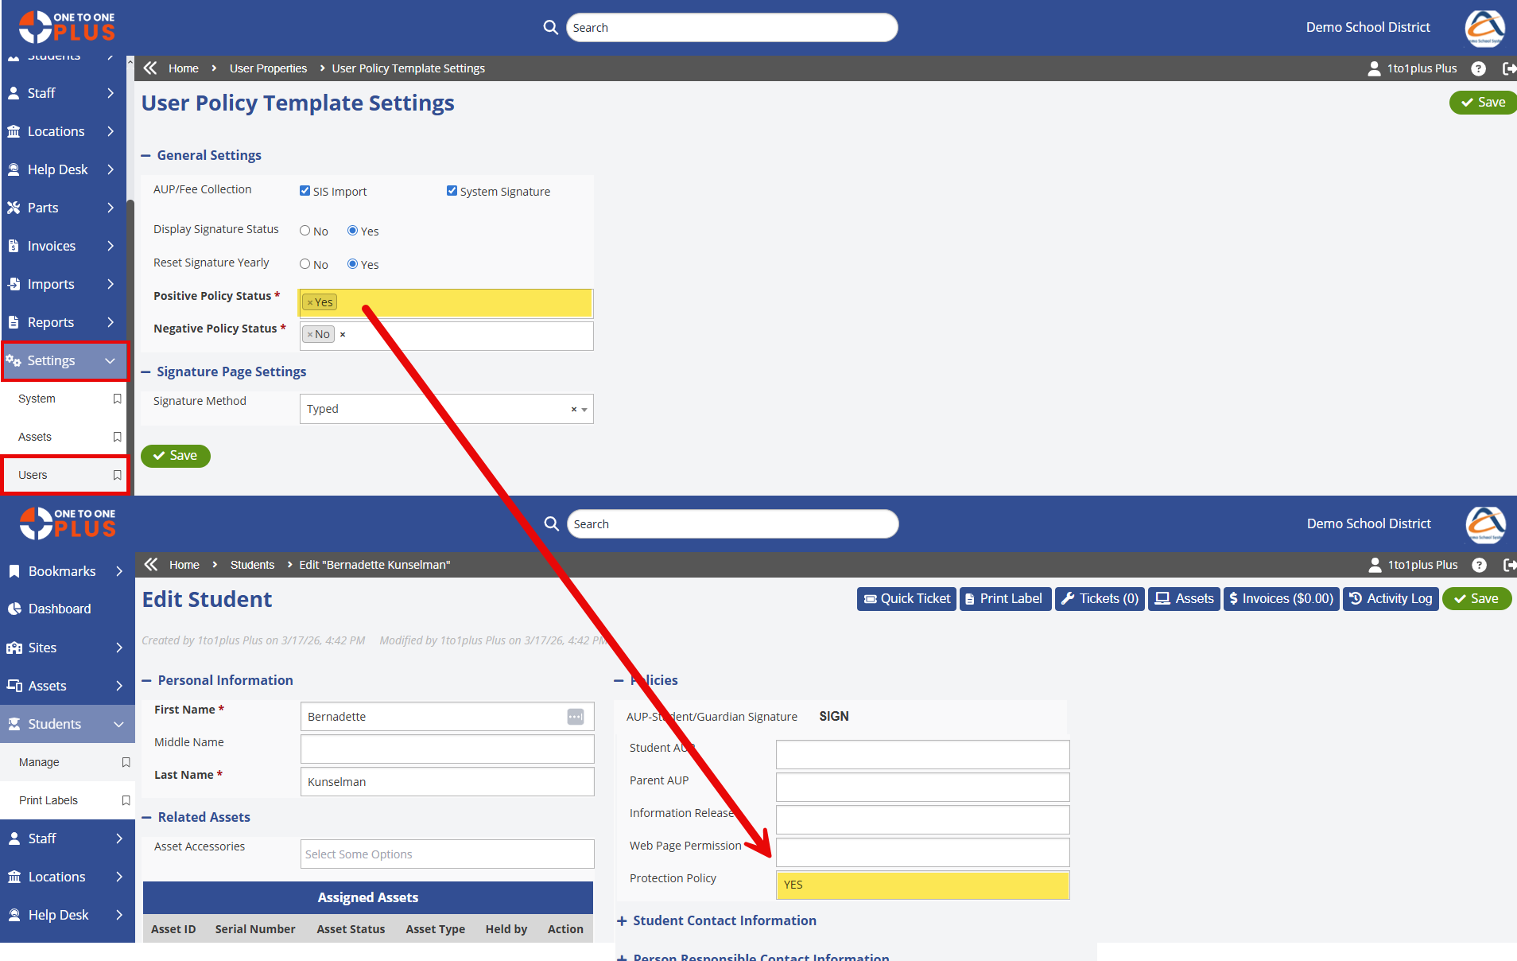Collapse the General Settings section
1517x961 pixels.
click(x=145, y=156)
